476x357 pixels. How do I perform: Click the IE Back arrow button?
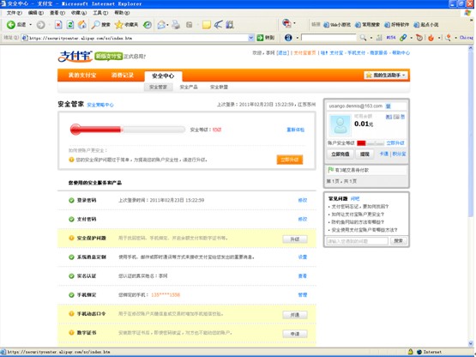click(x=11, y=25)
